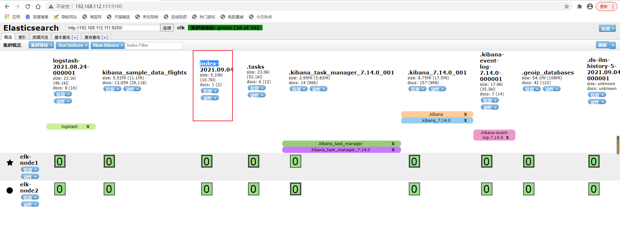Focus the Index Filter input box
The width and height of the screenshot is (620, 236).
pos(154,45)
